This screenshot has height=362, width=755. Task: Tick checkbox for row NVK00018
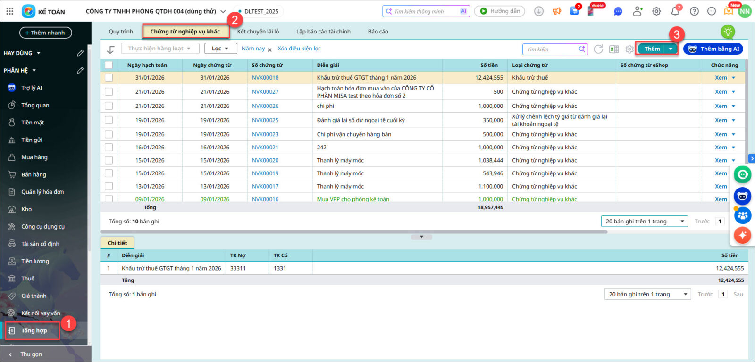click(x=109, y=78)
